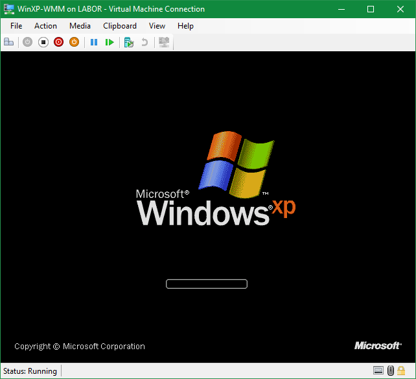Click the Ctrl+Alt+Delete toolbar icon
The width and height of the screenshot is (416, 379).
click(9, 42)
